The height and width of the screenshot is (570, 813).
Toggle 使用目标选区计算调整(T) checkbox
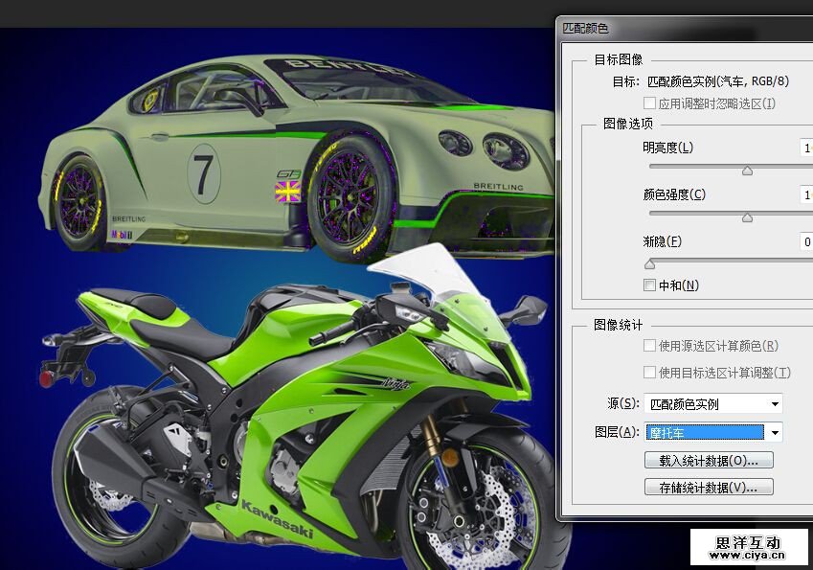click(x=650, y=373)
